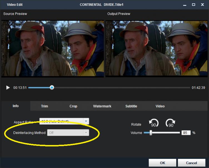Rotate video 90 degrees counterclockwise
This screenshot has width=209, height=168.
[x=153, y=123]
